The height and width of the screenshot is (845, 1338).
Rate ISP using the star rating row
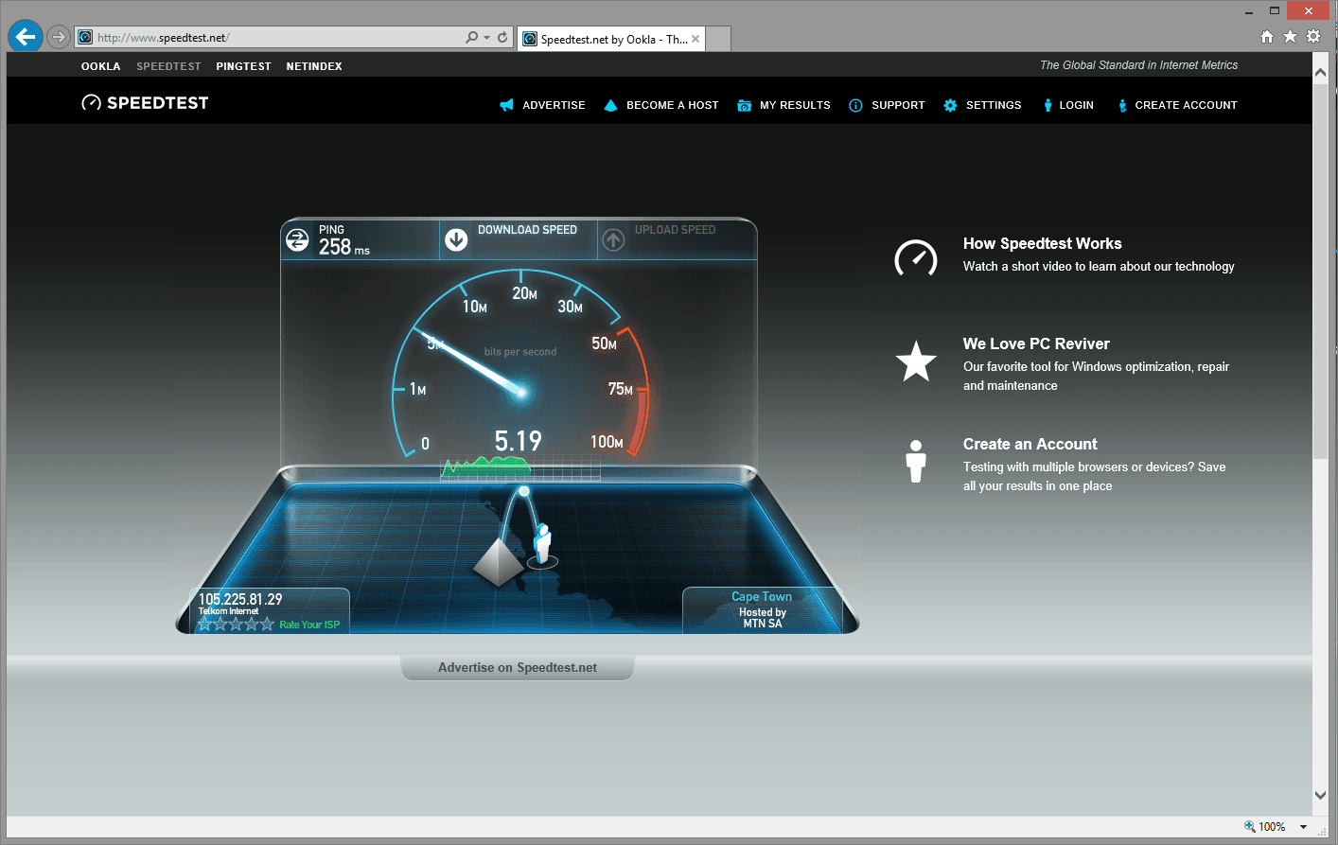(236, 625)
